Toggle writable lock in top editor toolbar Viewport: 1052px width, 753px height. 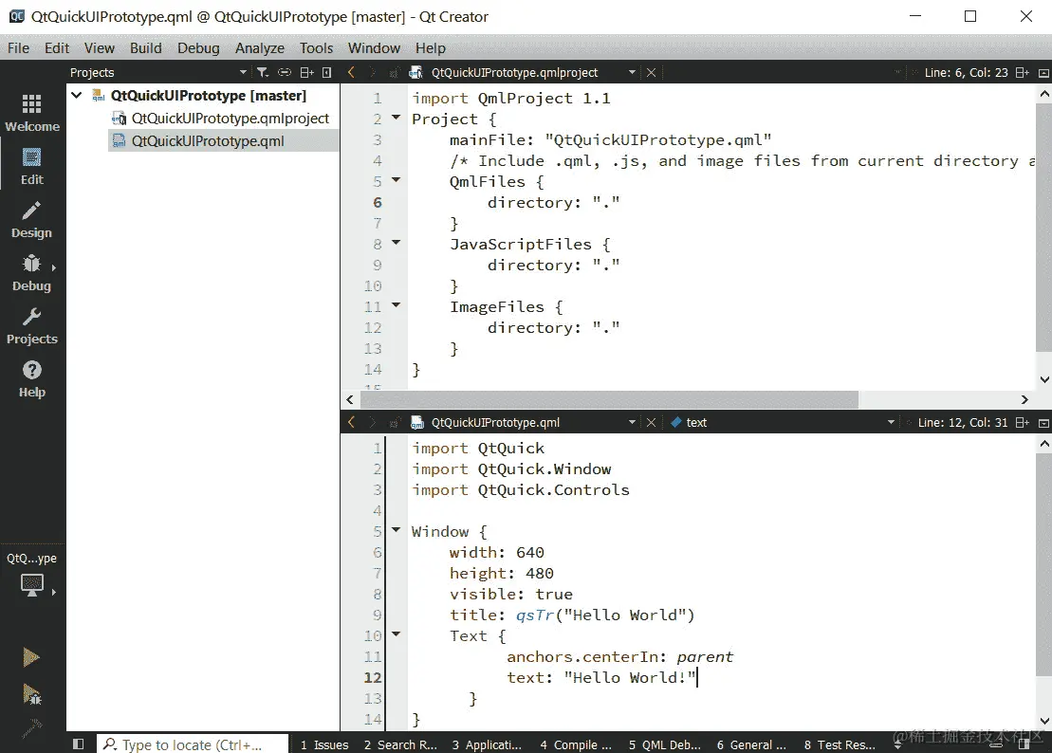point(394,72)
